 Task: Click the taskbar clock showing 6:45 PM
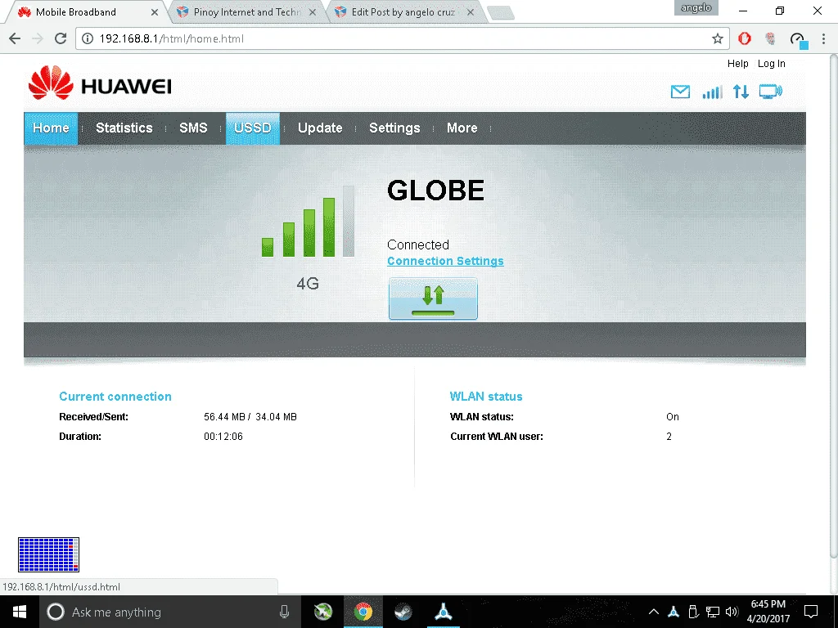tap(768, 612)
